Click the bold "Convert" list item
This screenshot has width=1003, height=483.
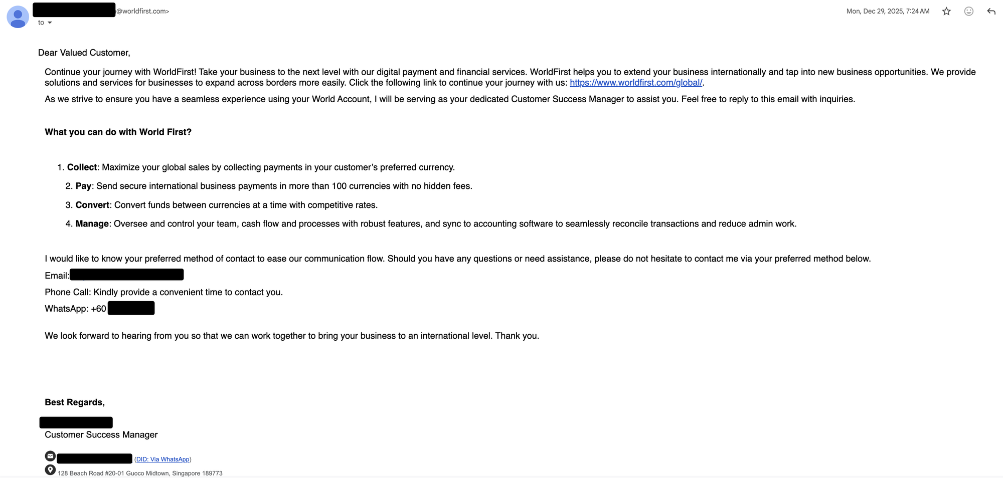[92, 205]
